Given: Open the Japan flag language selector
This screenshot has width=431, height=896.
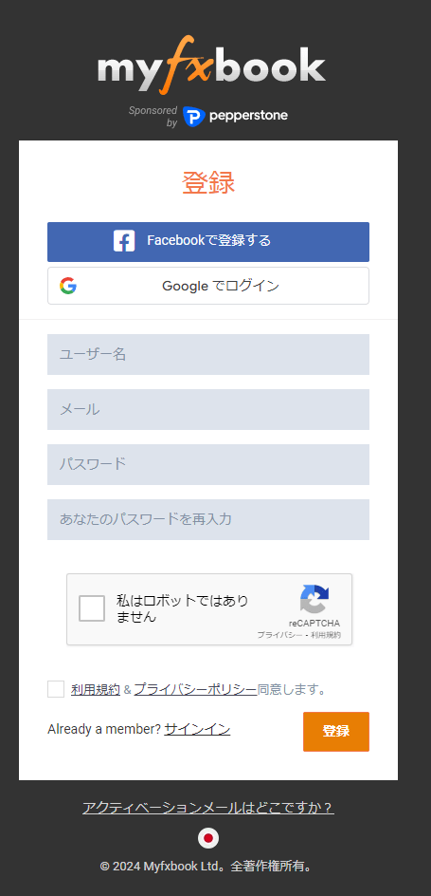Looking at the screenshot, I should coord(208,838).
